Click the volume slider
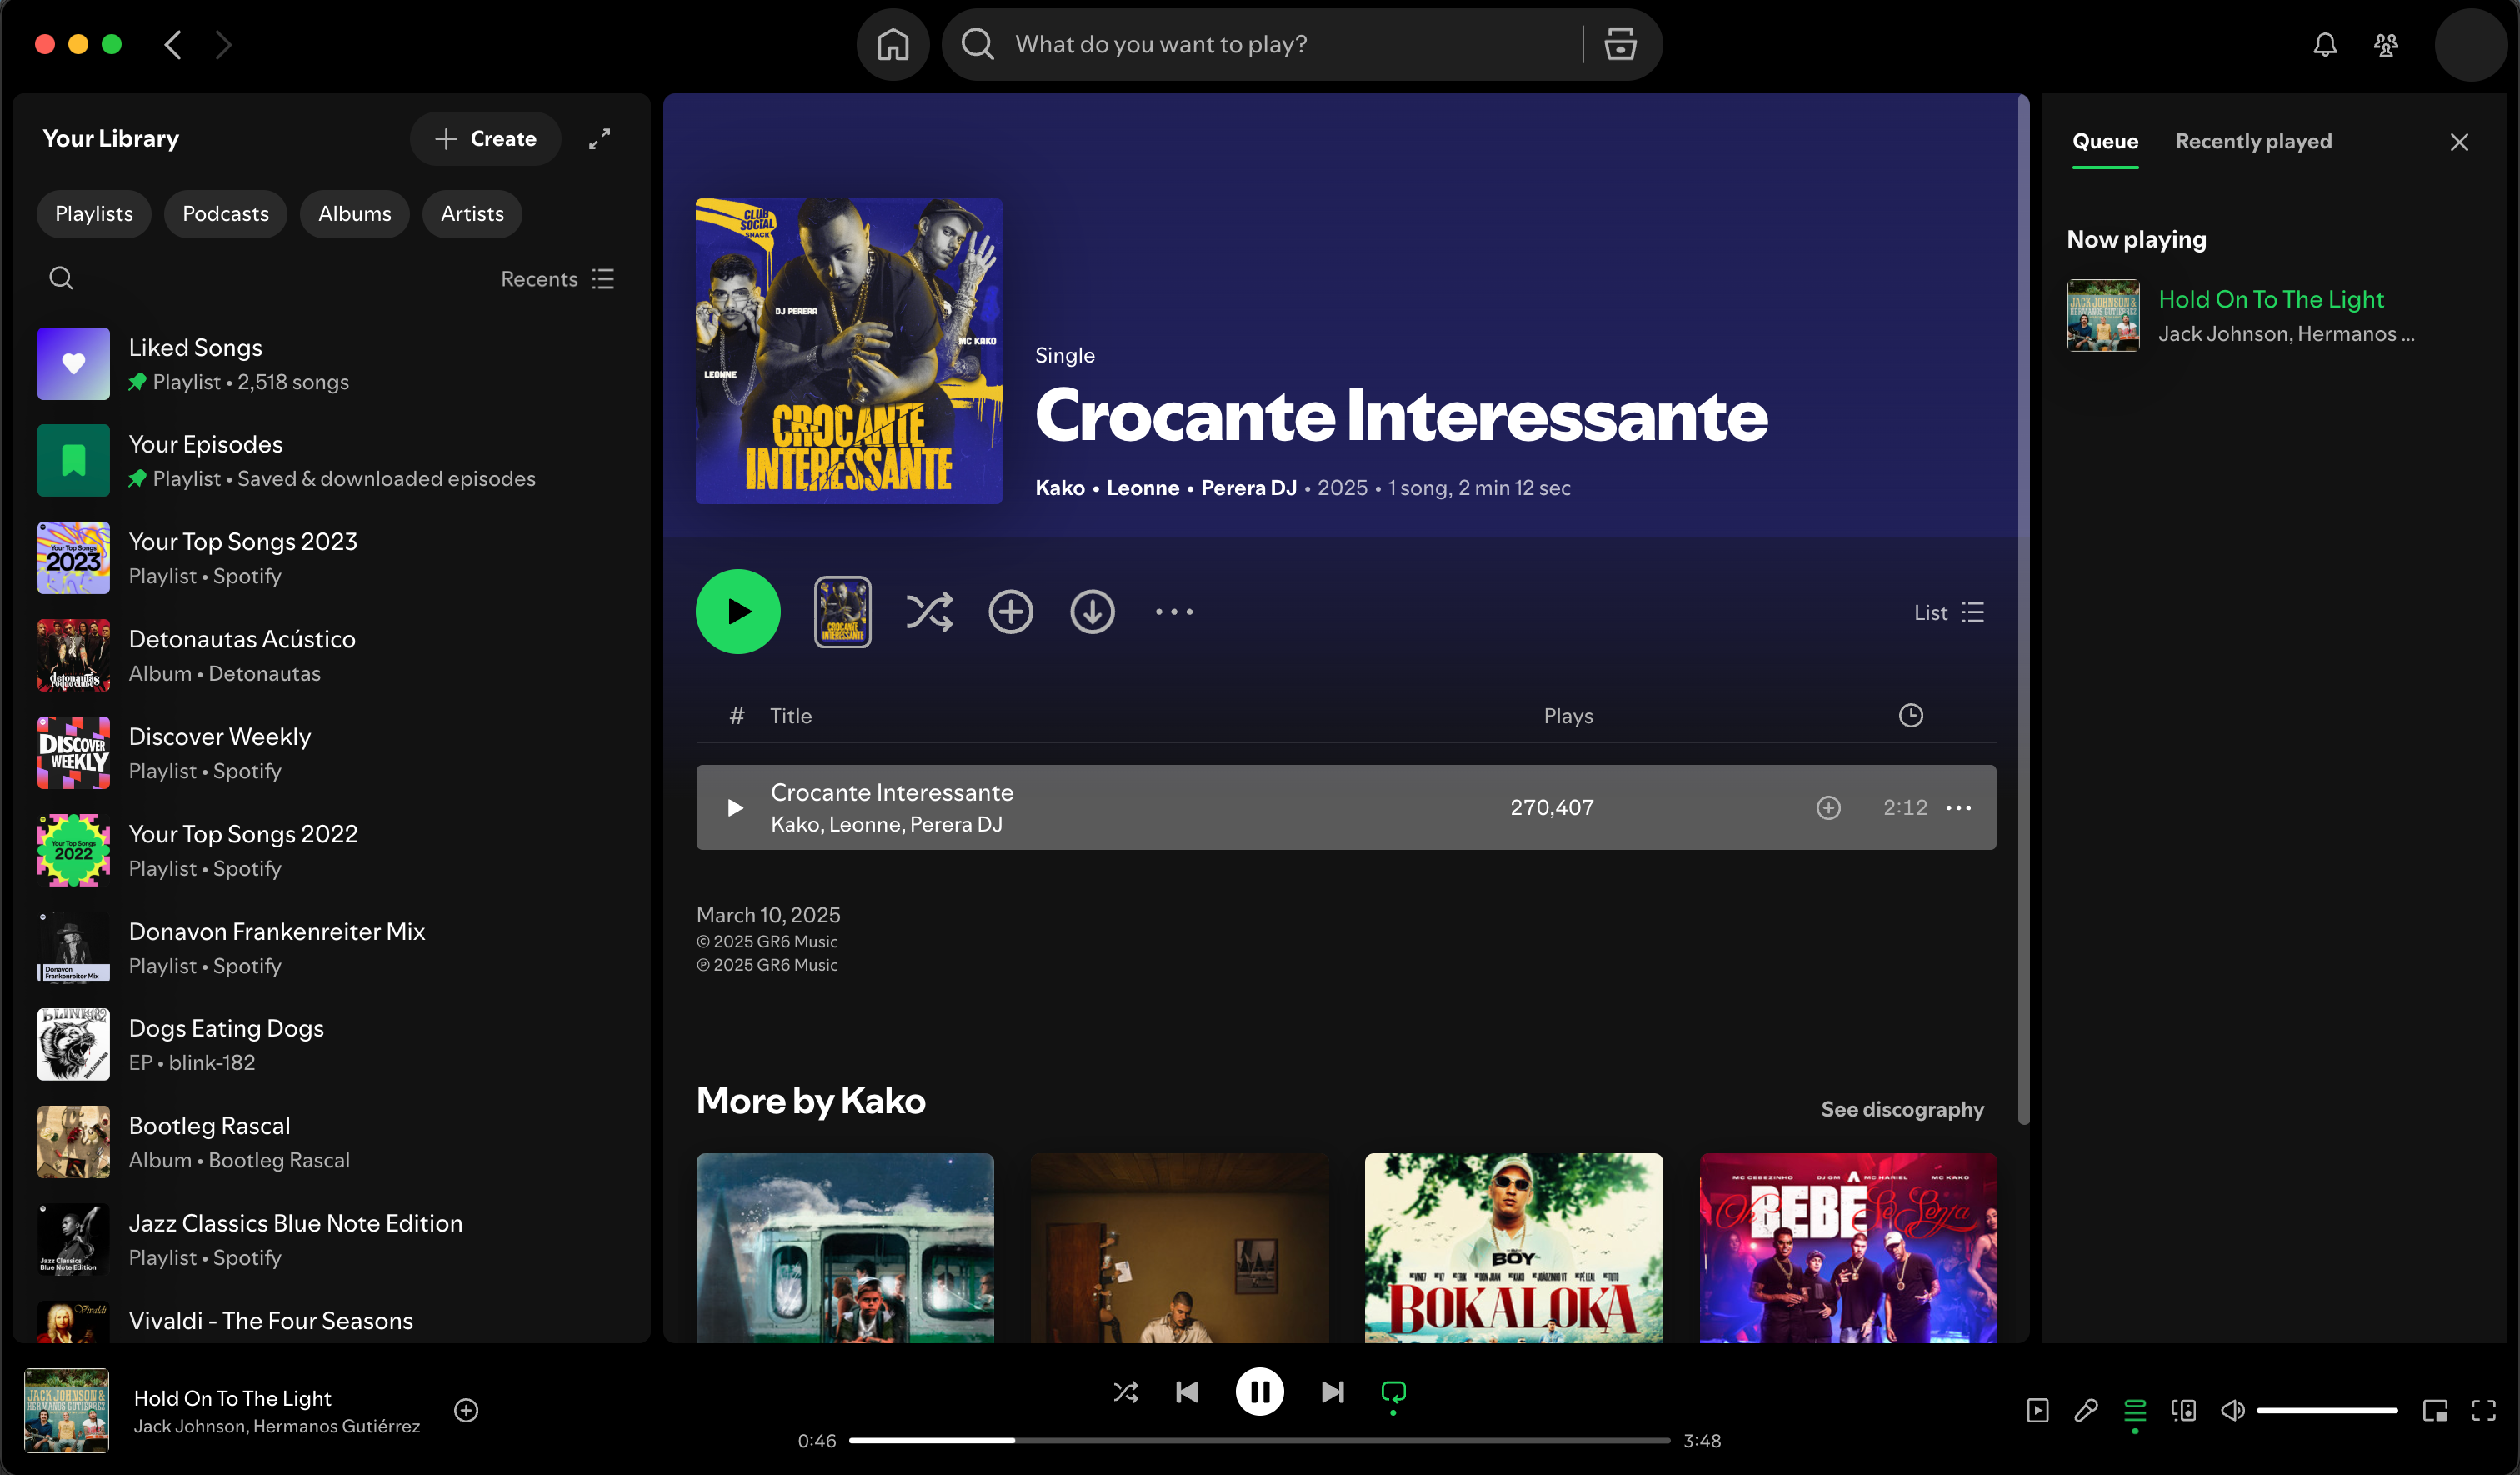 point(2326,1410)
